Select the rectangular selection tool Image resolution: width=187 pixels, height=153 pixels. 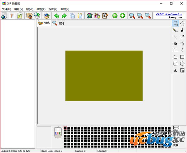coord(175,23)
